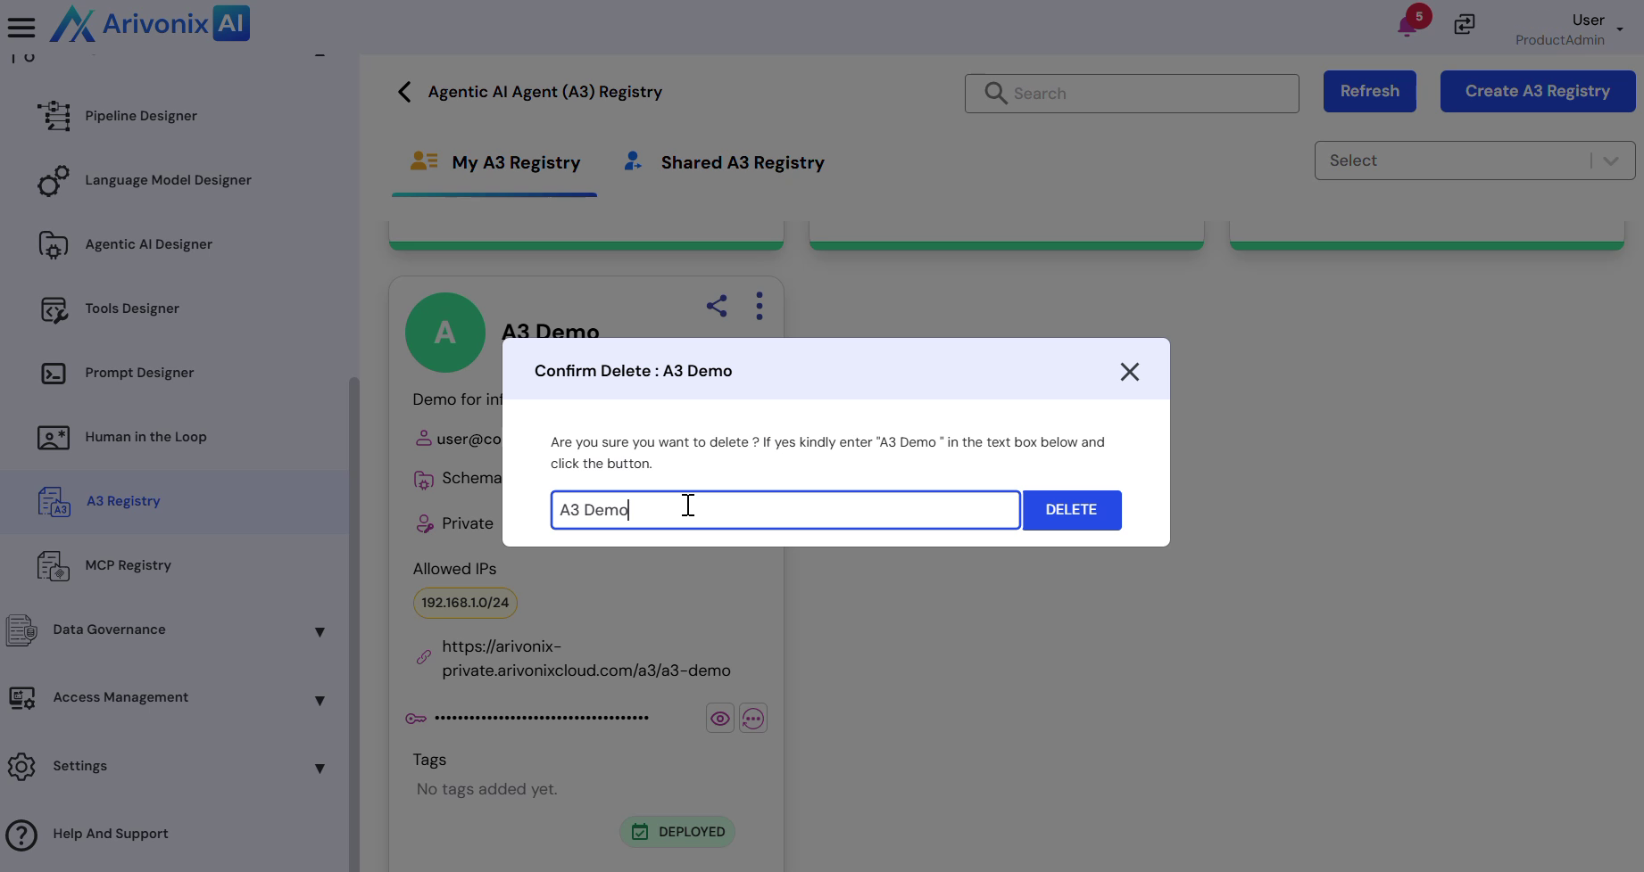Open Pipeline Designer from sidebar
Image resolution: width=1644 pixels, height=872 pixels.
tap(140, 116)
